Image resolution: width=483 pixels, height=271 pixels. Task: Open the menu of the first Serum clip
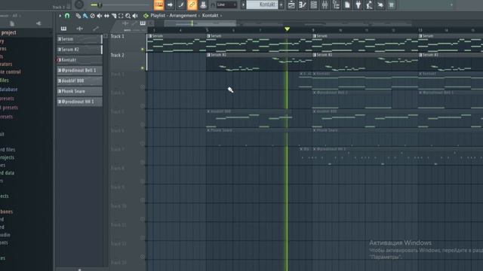pyautogui.click(x=149, y=36)
